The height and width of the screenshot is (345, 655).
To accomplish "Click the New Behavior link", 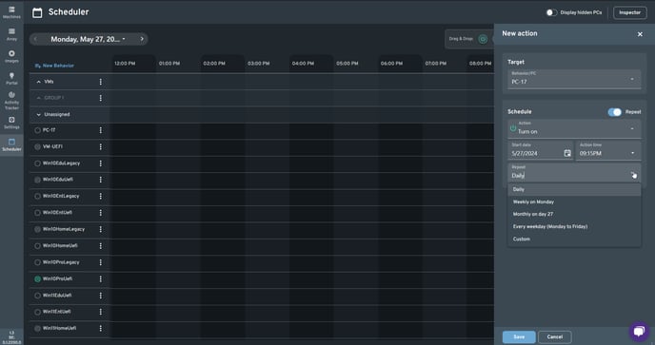I will [x=54, y=66].
